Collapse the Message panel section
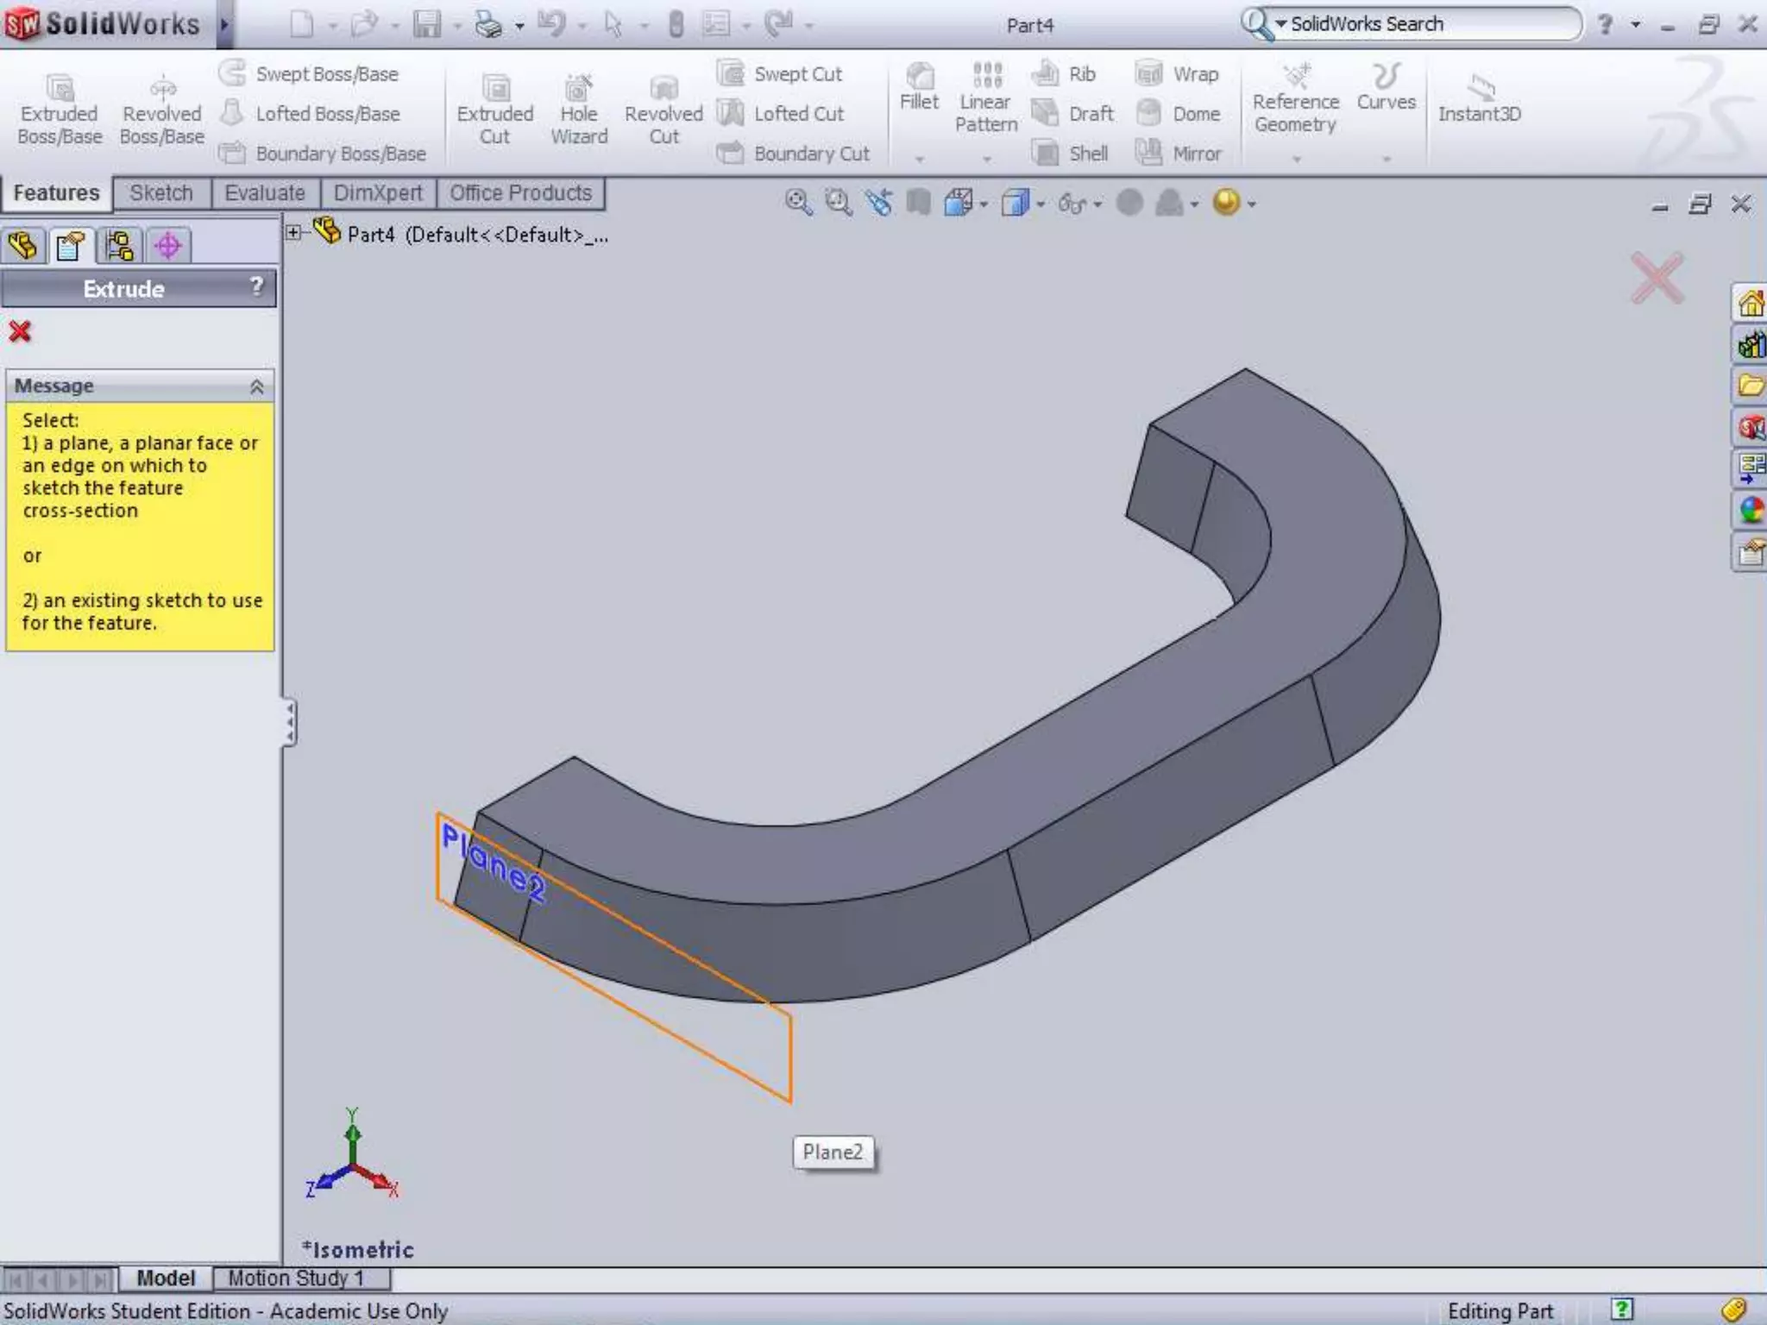This screenshot has width=1767, height=1325. (256, 386)
